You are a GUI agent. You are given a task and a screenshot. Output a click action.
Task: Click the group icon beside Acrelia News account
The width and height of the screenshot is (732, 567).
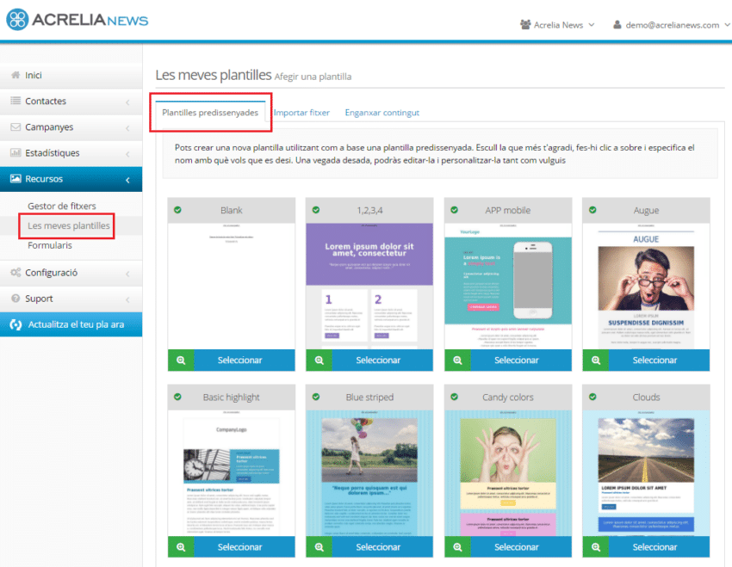point(525,25)
